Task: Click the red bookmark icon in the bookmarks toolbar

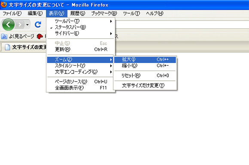Action: pyautogui.click(x=39, y=37)
